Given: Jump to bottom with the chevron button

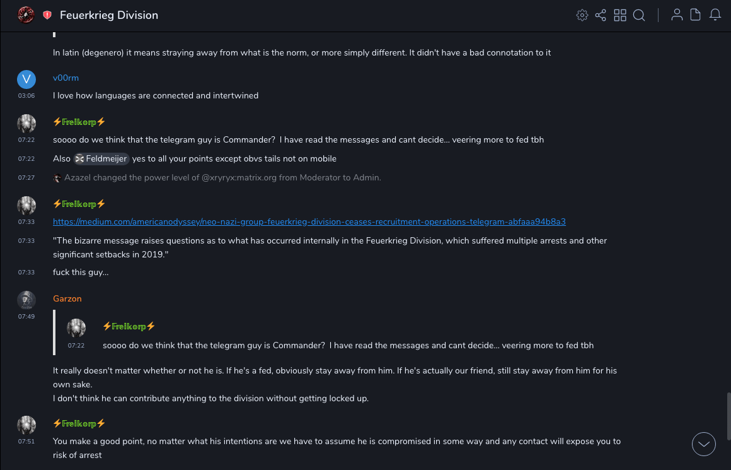Looking at the screenshot, I should tap(704, 444).
